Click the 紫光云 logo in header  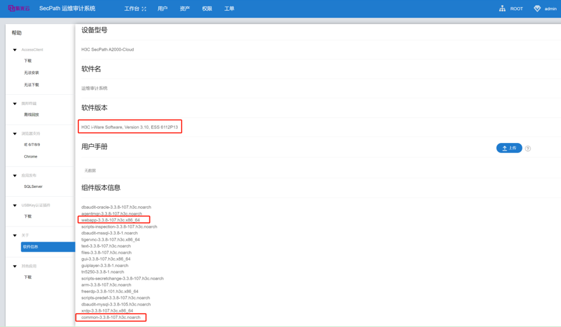pos(18,8)
